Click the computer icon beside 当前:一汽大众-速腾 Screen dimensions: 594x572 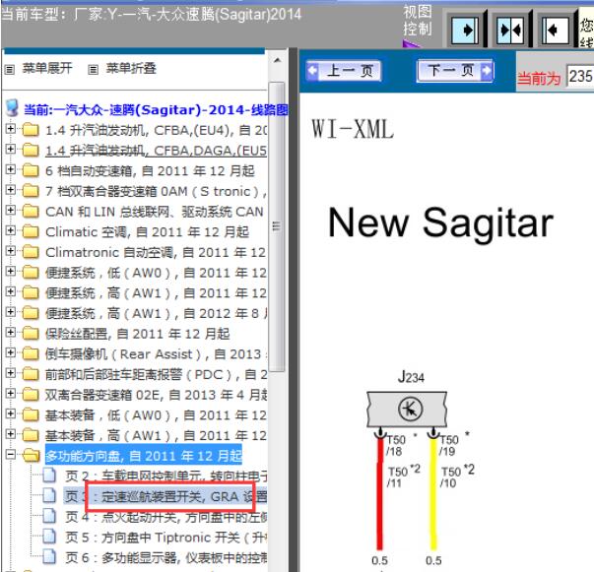12,108
